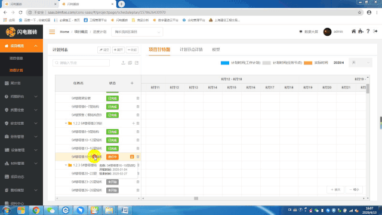Expand the 图纸模型 sidebar menu
Image resolution: width=382 pixels, height=215 pixels.
(36, 190)
